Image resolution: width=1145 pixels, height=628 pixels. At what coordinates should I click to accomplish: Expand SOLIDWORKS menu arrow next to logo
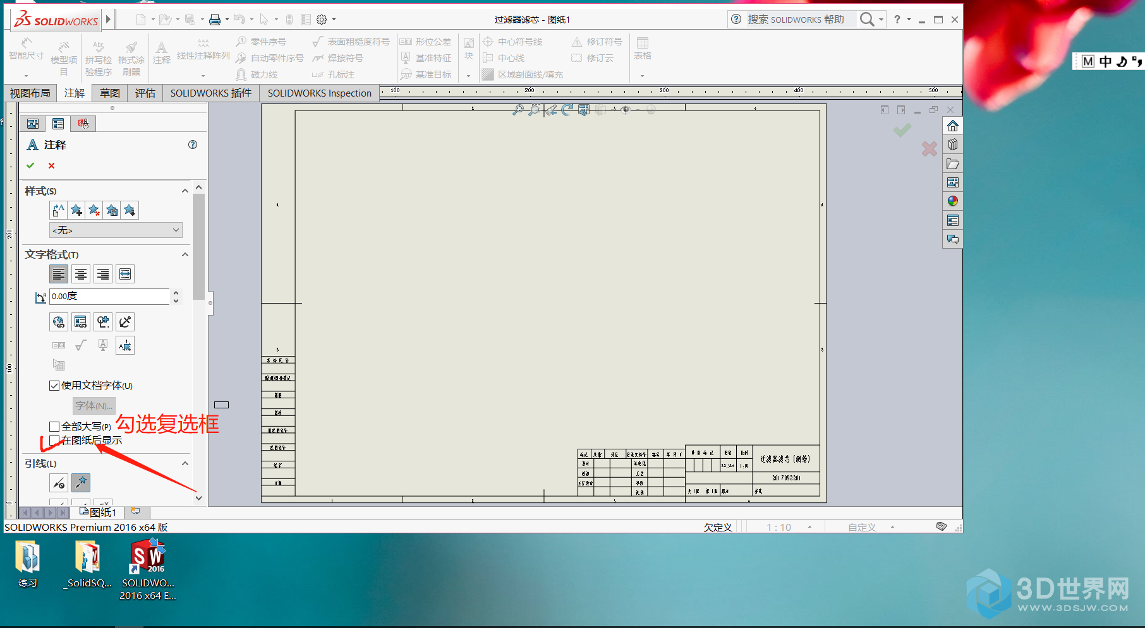click(x=109, y=20)
